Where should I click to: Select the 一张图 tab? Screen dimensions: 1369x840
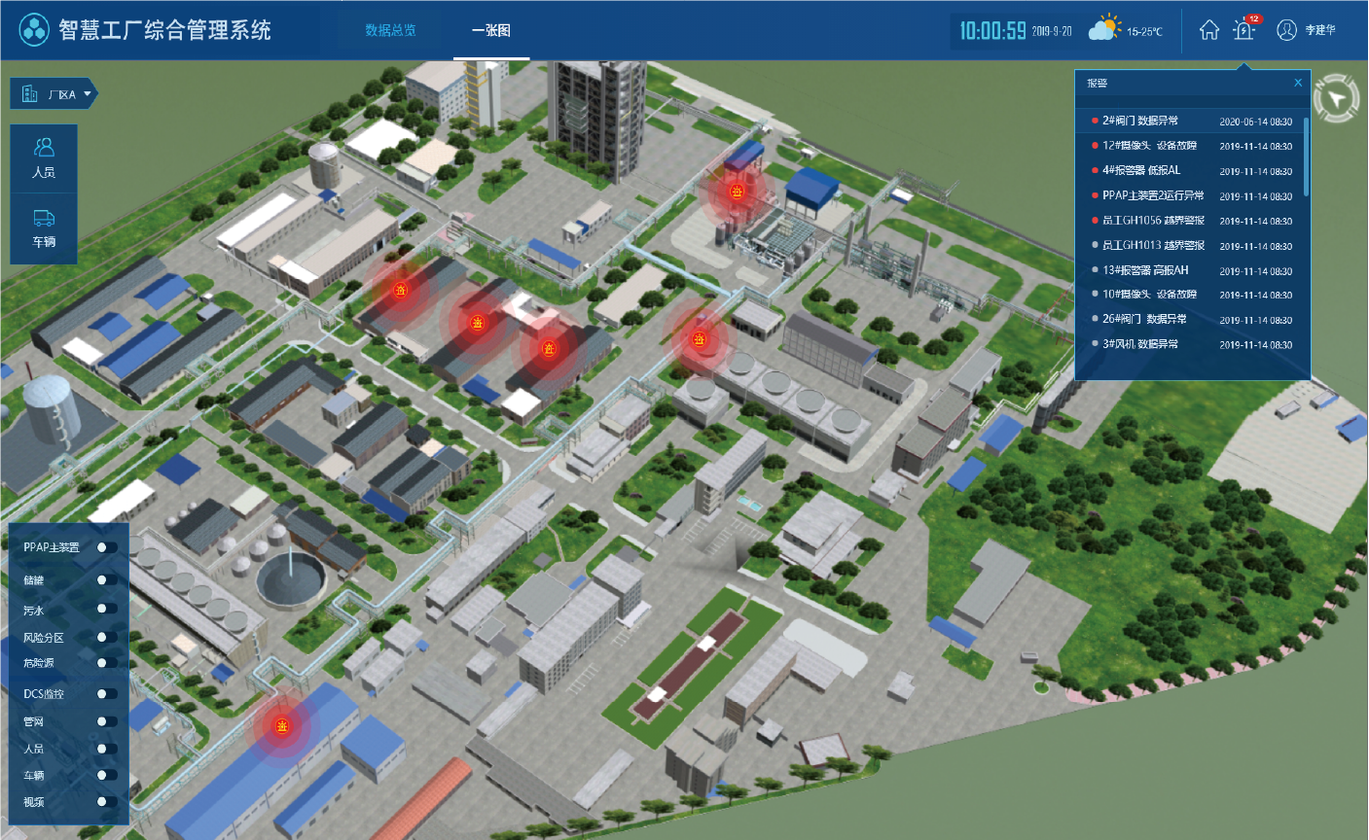490,30
